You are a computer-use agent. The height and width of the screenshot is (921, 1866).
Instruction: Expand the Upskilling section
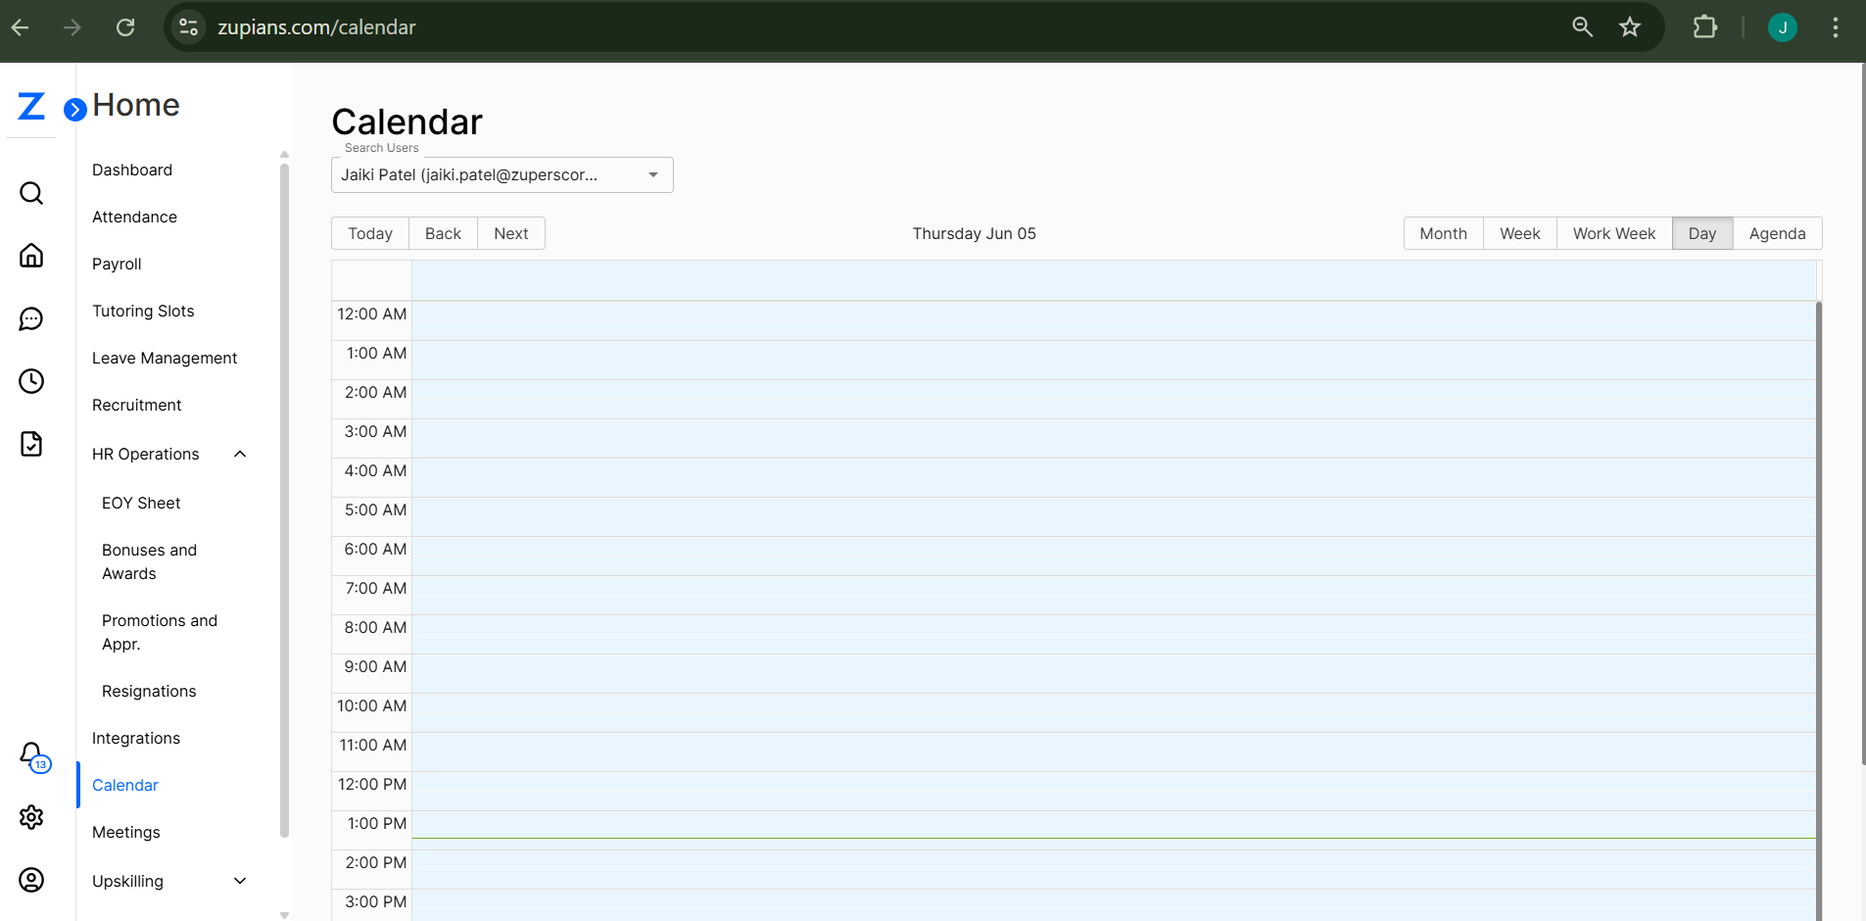coord(239,881)
